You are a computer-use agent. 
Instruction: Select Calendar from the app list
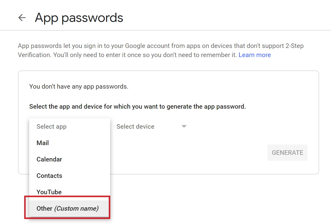click(x=49, y=159)
